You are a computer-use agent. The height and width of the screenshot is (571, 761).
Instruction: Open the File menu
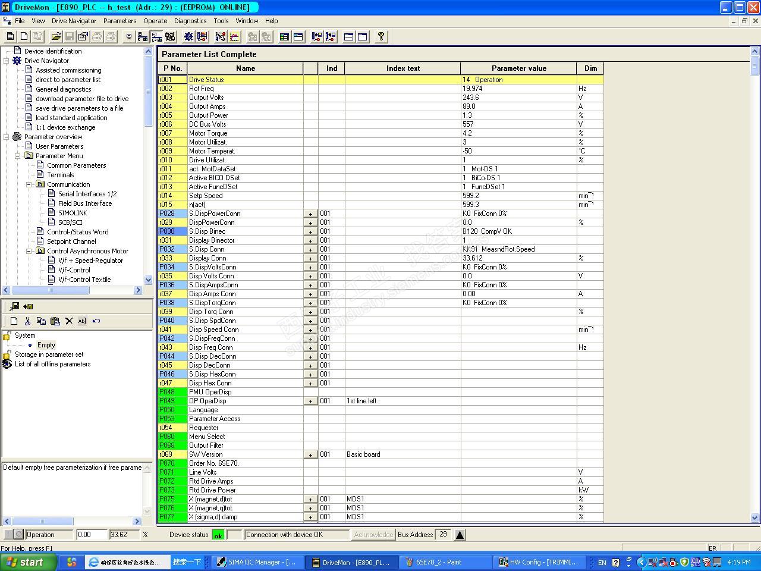point(20,21)
